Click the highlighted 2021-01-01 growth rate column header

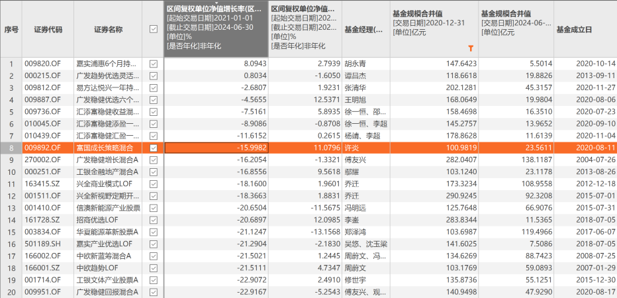click(216, 29)
